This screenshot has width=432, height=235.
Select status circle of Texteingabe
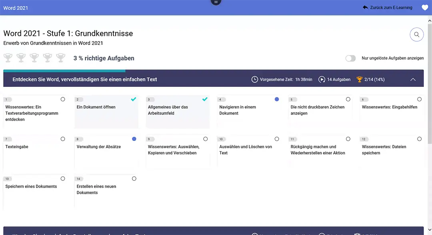point(63,139)
